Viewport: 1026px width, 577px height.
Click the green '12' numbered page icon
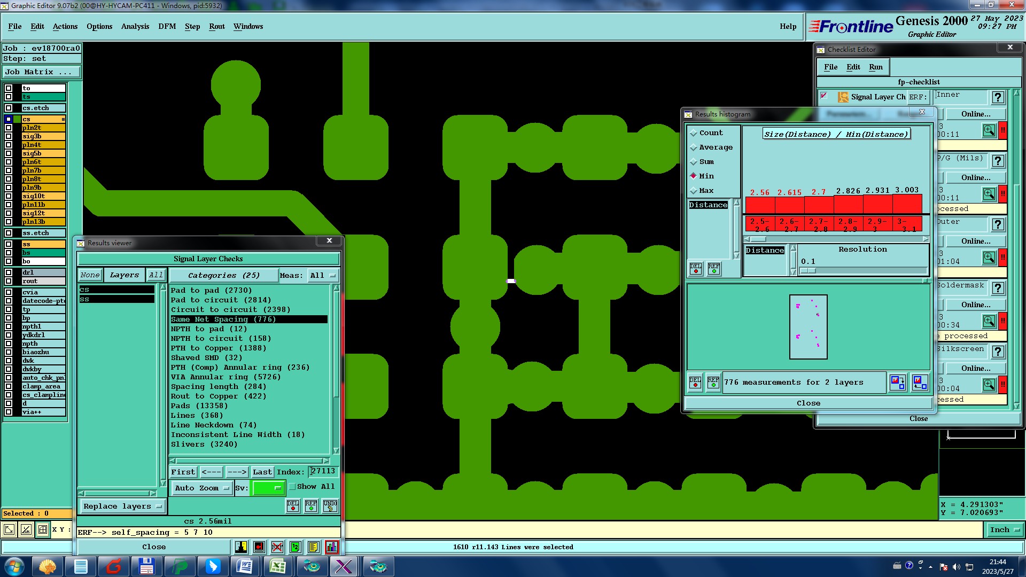click(295, 547)
